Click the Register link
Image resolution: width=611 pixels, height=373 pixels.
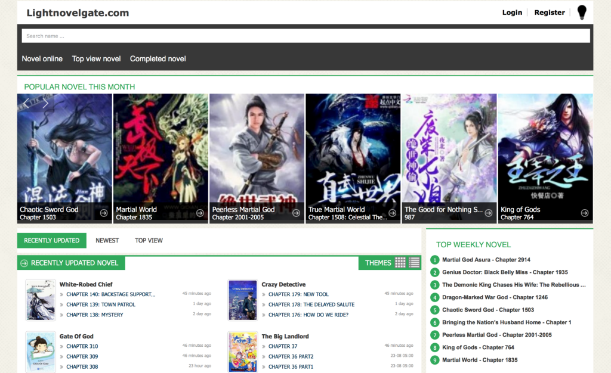(550, 13)
